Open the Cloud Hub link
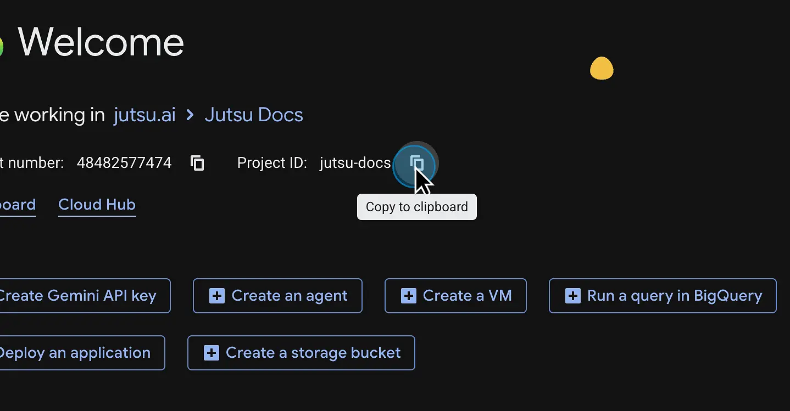 point(97,205)
